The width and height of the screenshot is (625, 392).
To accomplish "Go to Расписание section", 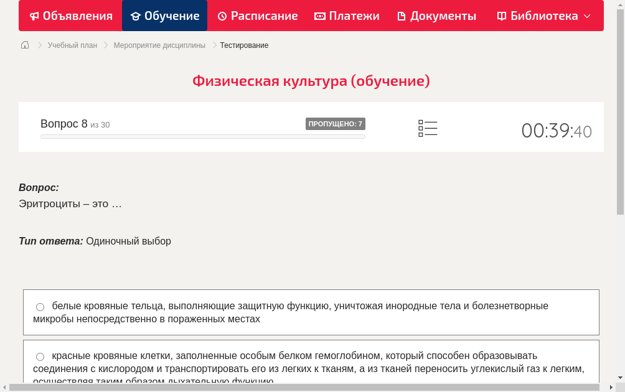I will (258, 16).
